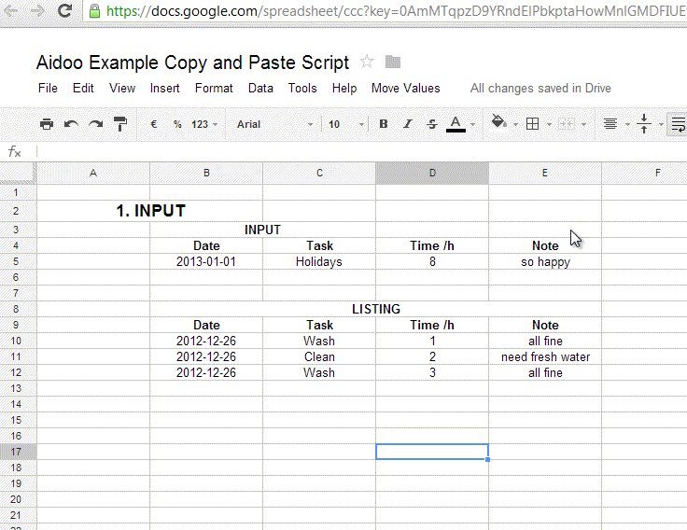Screen dimensions: 687x530
Task: Toggle bold formatting
Action: click(x=384, y=124)
